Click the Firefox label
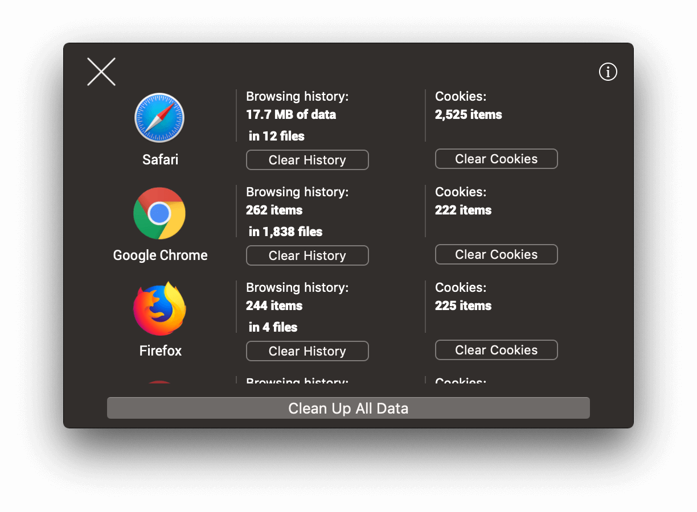This screenshot has width=697, height=512. tap(161, 350)
